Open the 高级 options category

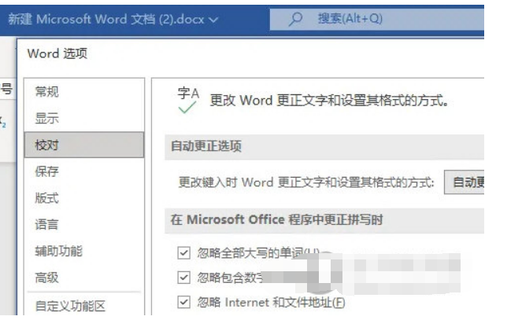(x=84, y=278)
